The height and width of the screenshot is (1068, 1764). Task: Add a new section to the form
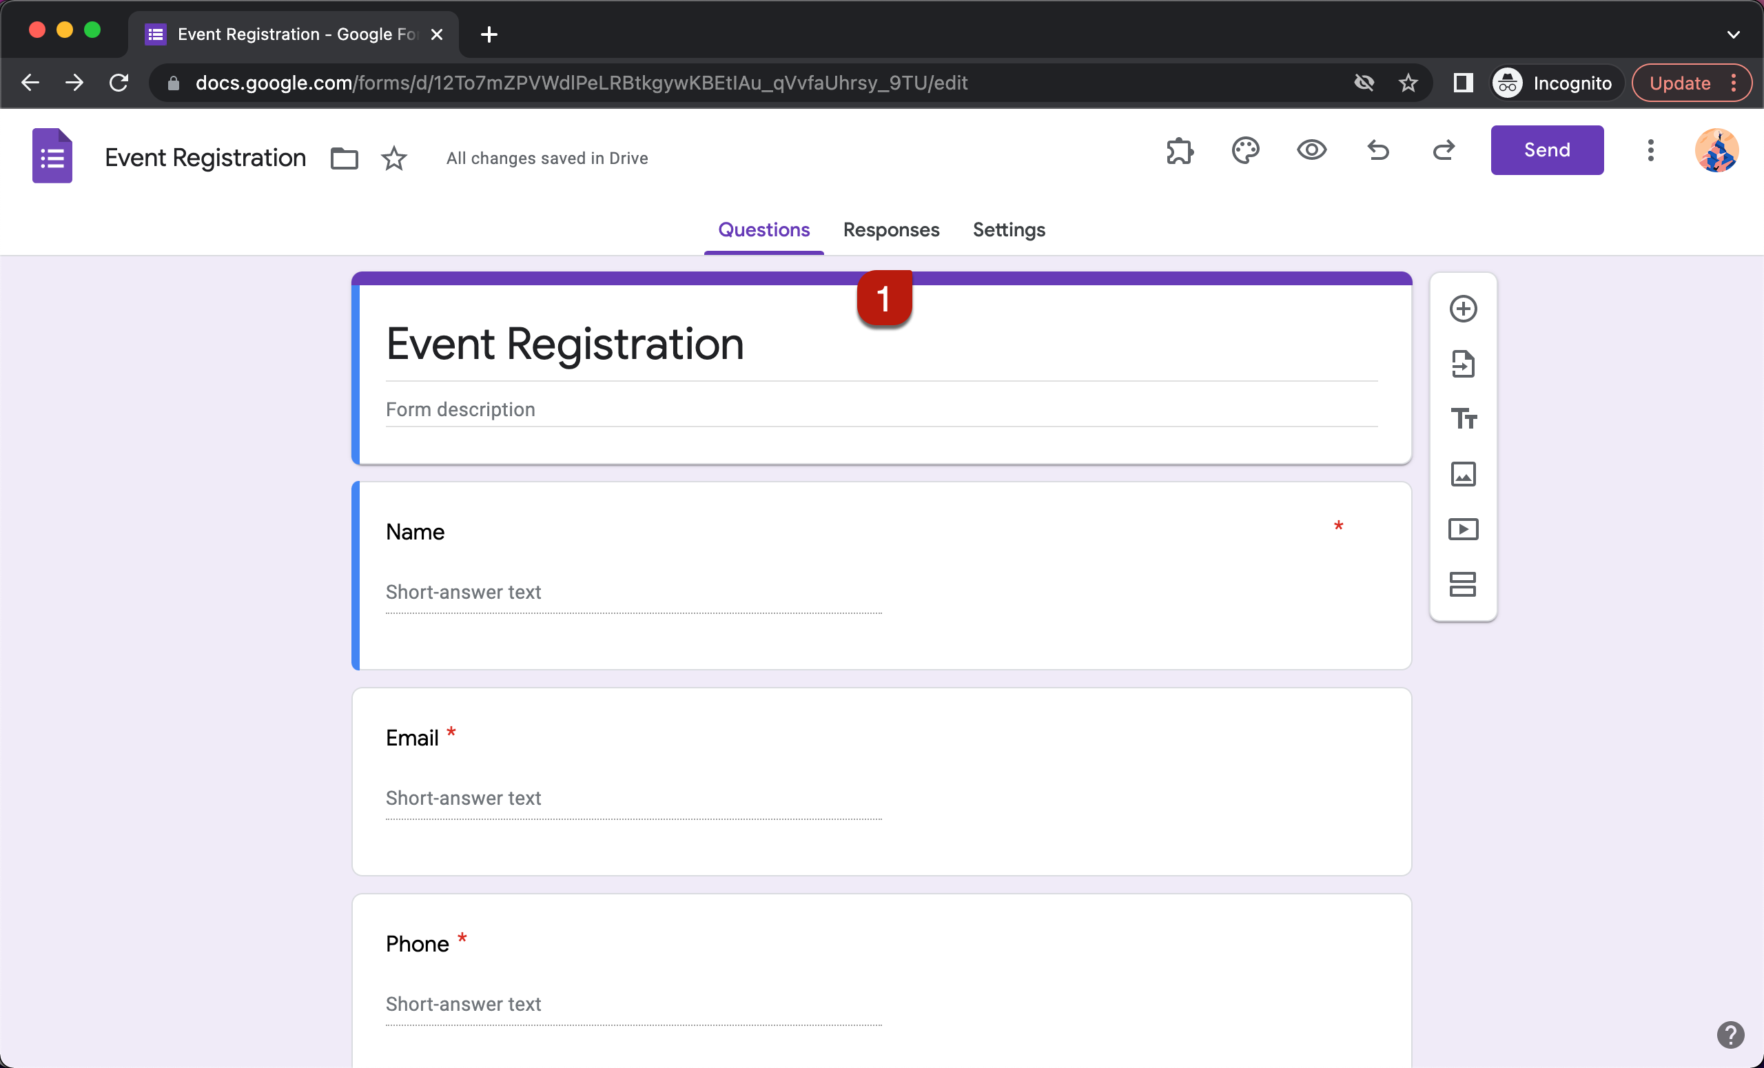coord(1465,585)
